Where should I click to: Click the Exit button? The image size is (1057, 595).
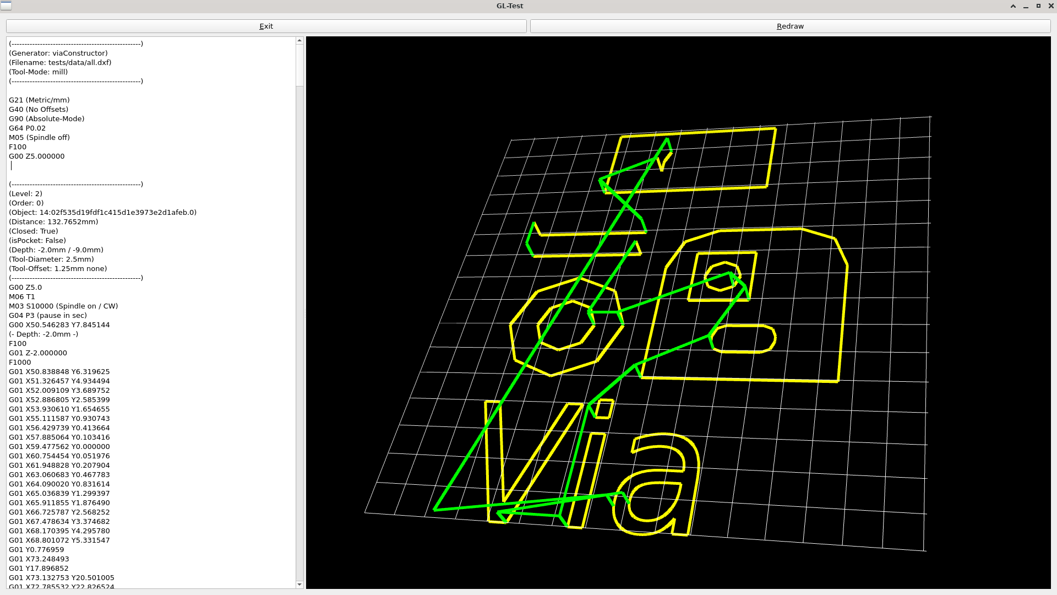[x=266, y=26]
